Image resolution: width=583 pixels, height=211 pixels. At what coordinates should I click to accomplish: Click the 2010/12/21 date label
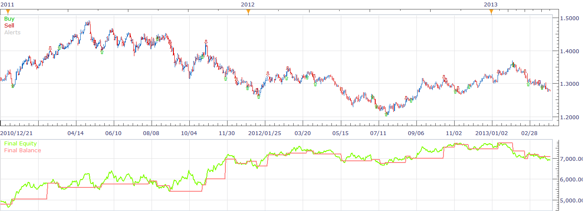(15, 133)
